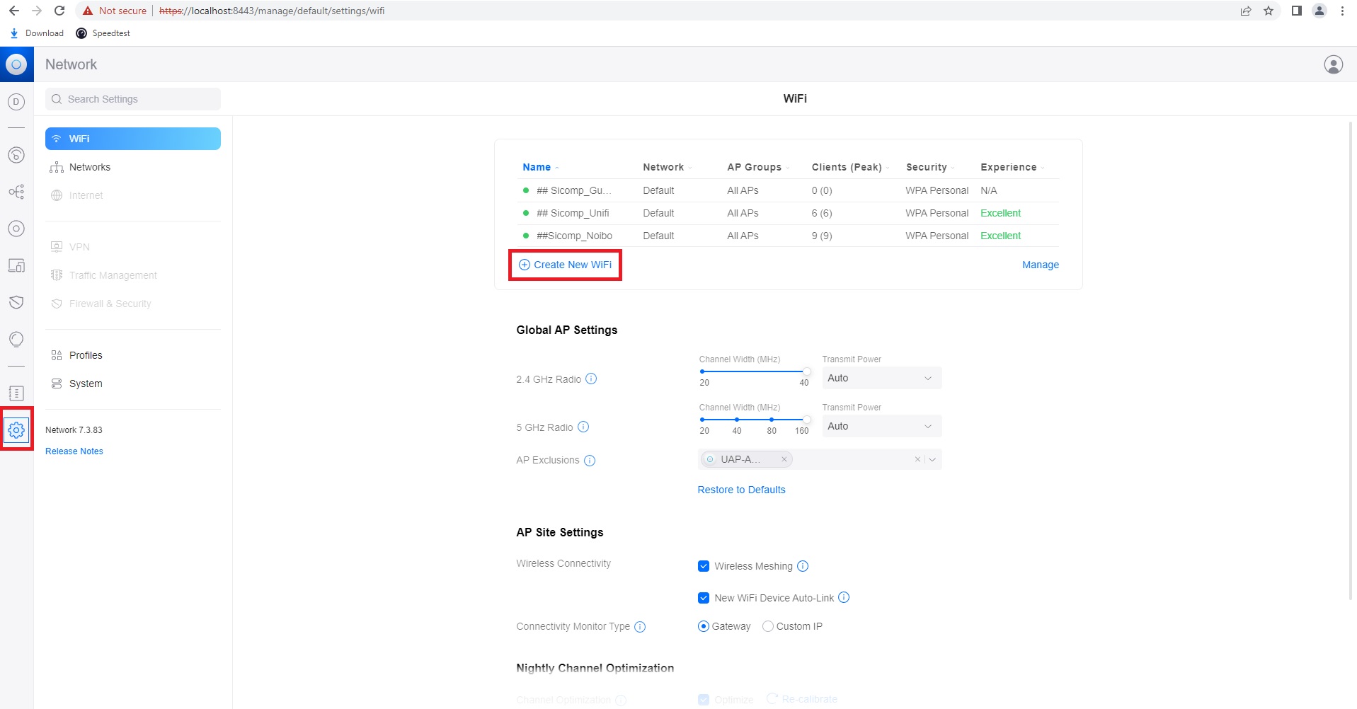Screen dimensions: 1357x709
Task: Expand the AP Exclusions dropdown
Action: click(933, 459)
